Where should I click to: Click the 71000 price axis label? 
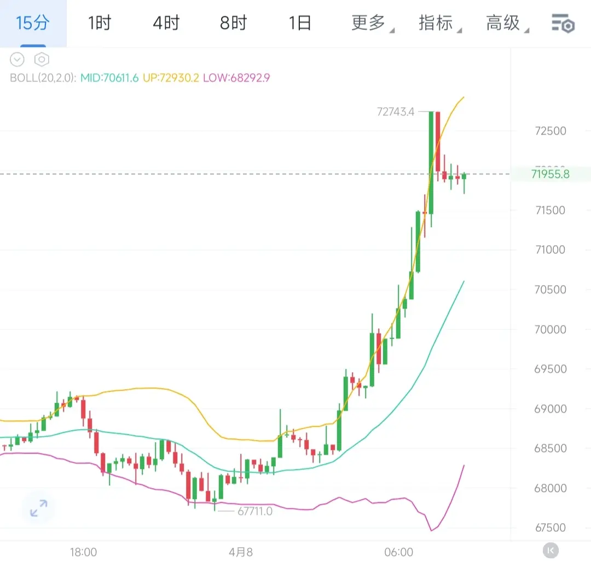point(551,250)
